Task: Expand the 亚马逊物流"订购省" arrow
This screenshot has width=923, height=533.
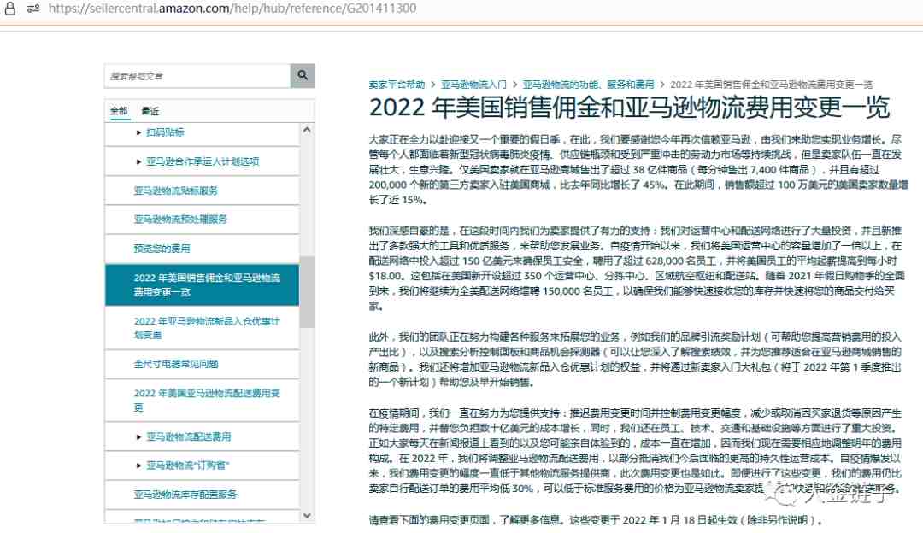Action: click(x=139, y=466)
